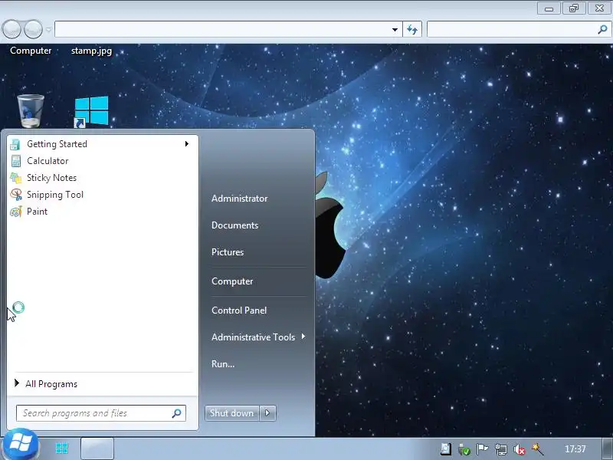Open the Run... dialog
Image resolution: width=613 pixels, height=460 pixels.
click(223, 363)
